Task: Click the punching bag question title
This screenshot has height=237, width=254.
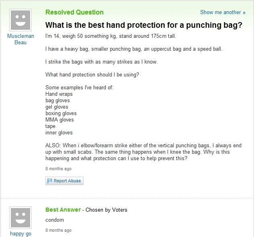Action: point(143,25)
